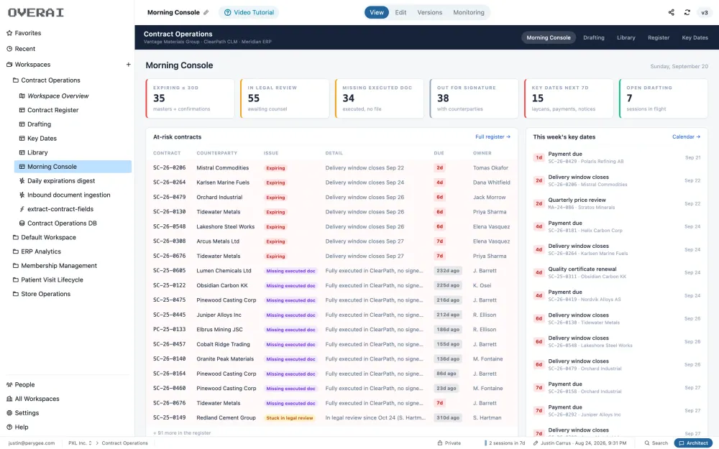
Task: Collapse the Contract Operations workspace folder
Action: click(x=46, y=80)
